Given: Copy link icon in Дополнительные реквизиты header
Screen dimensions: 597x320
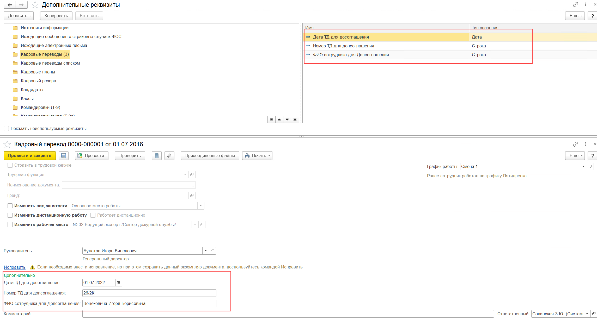Looking at the screenshot, I should tap(575, 4).
